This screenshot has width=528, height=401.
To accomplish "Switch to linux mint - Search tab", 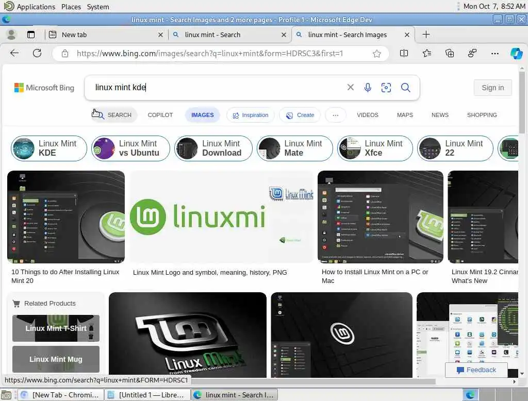I will pyautogui.click(x=229, y=35).
